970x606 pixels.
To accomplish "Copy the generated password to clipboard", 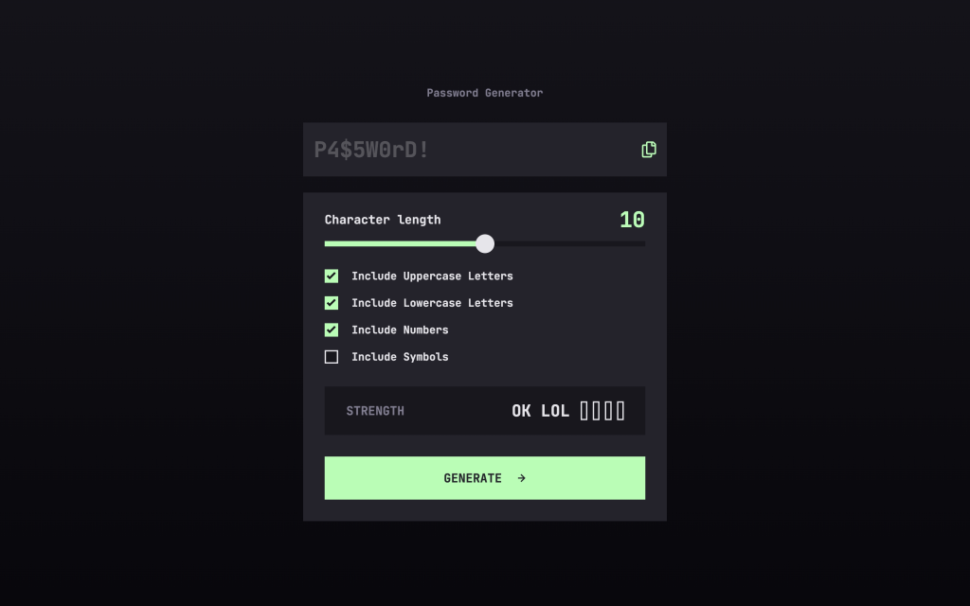I will click(648, 150).
